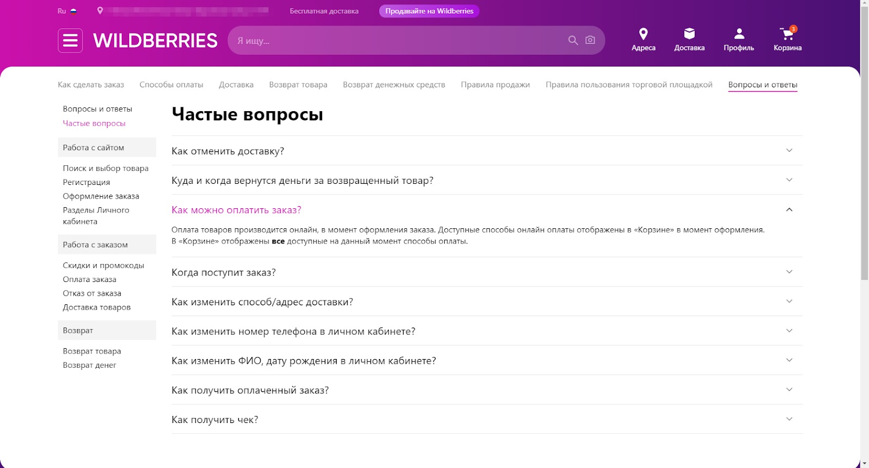
Task: Click the scrollbar up arrow
Action: point(865,3)
